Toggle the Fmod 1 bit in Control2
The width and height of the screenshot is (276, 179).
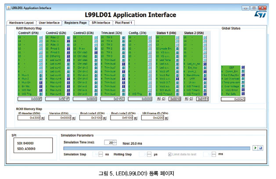click(68, 49)
